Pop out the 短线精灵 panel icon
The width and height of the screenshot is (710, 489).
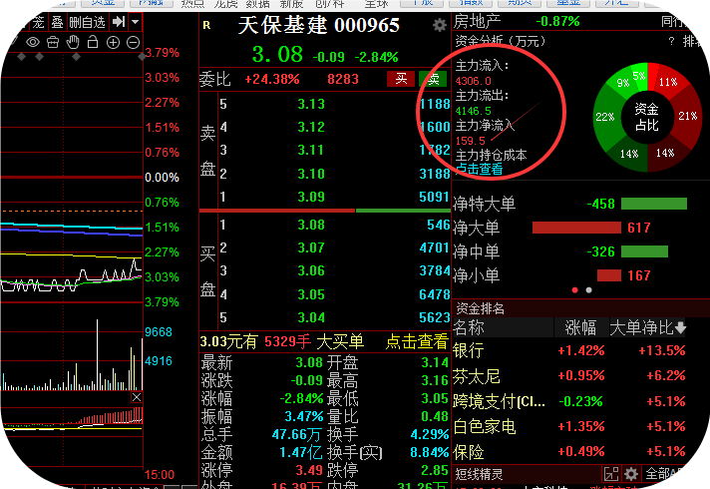[611, 474]
